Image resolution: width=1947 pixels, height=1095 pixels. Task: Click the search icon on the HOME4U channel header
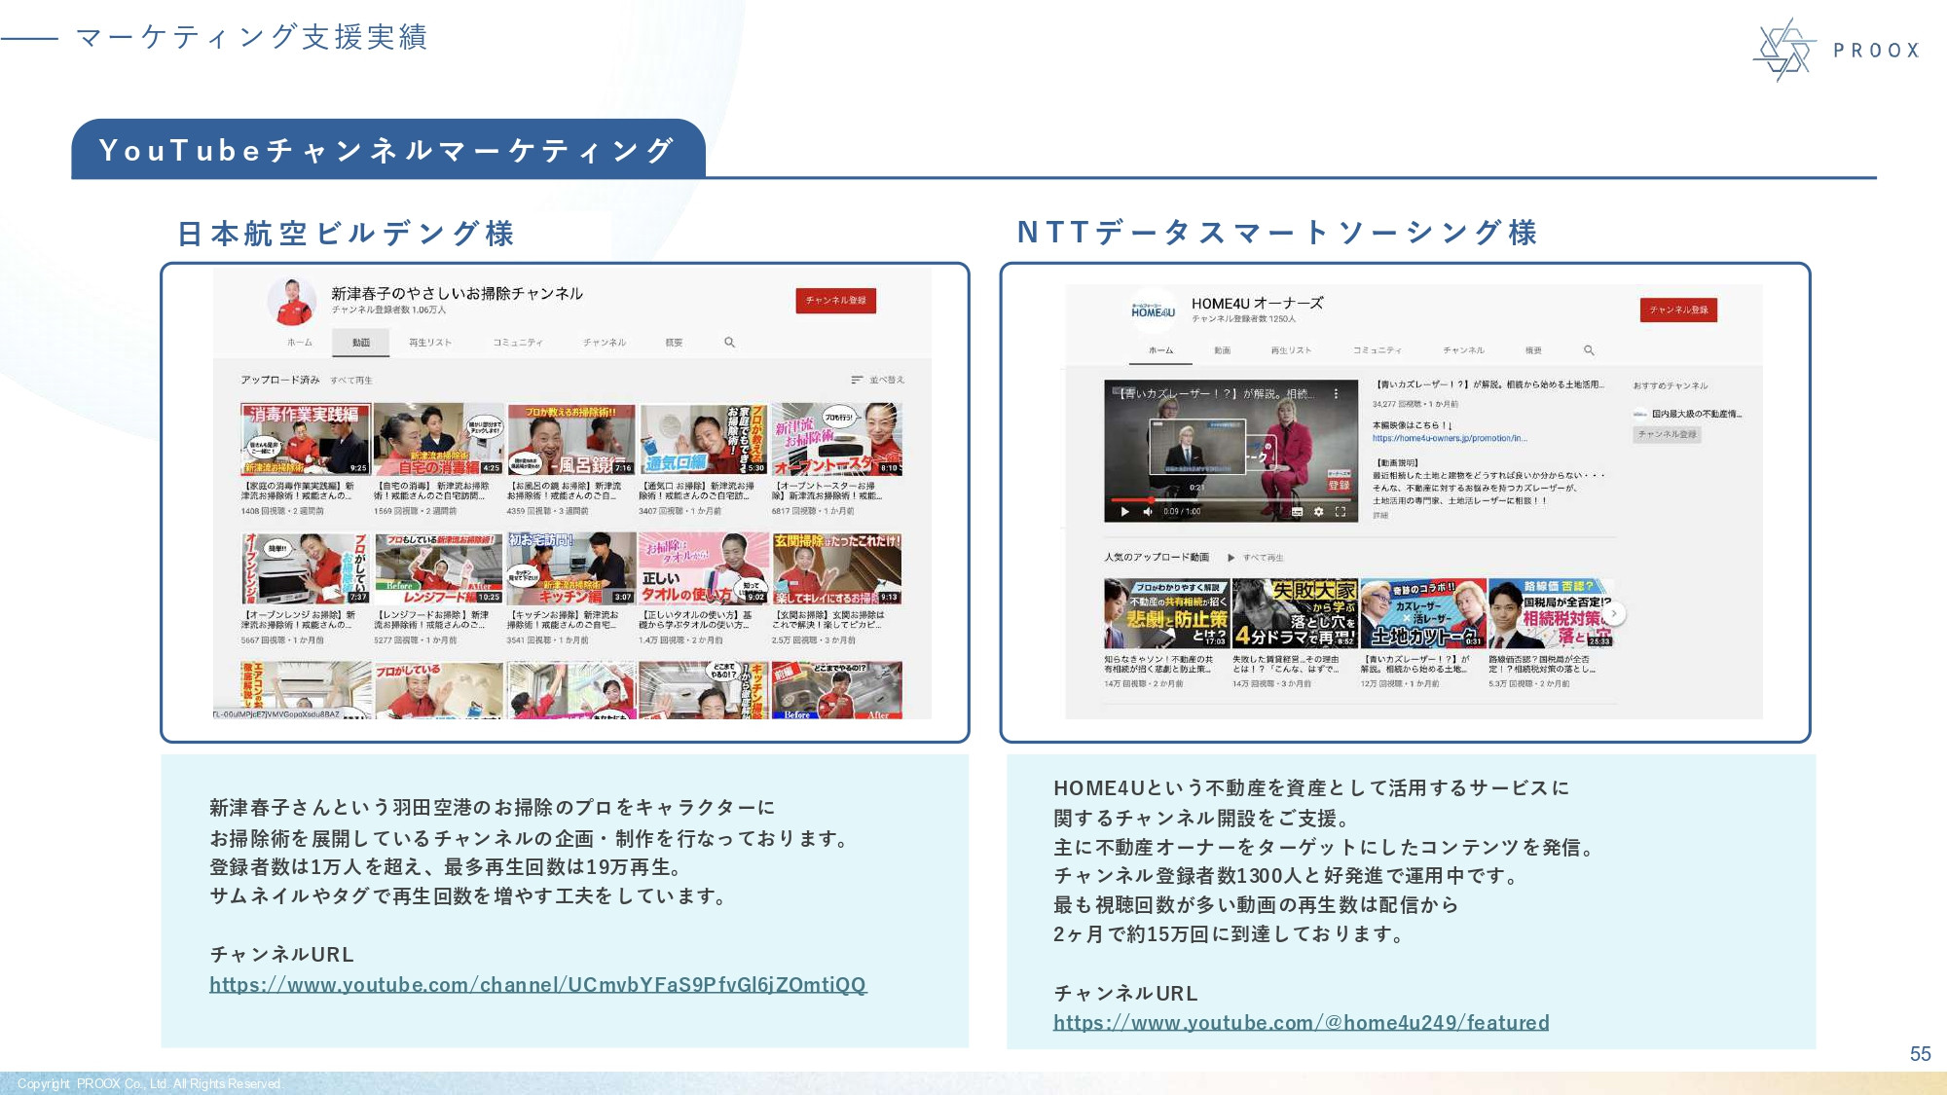tap(1591, 348)
